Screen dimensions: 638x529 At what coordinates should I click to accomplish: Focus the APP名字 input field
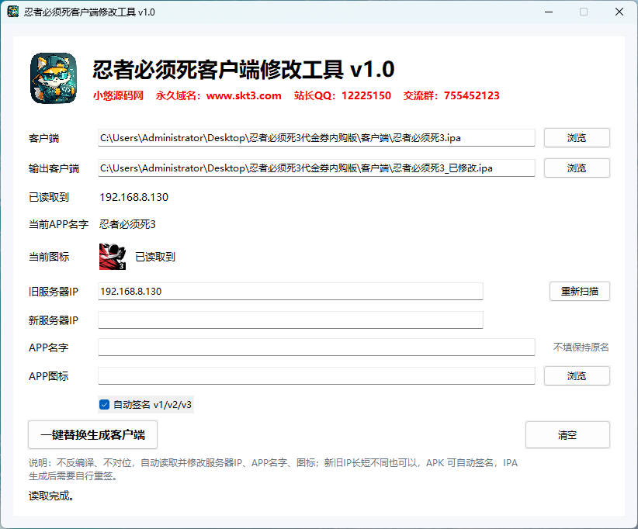[x=316, y=347]
